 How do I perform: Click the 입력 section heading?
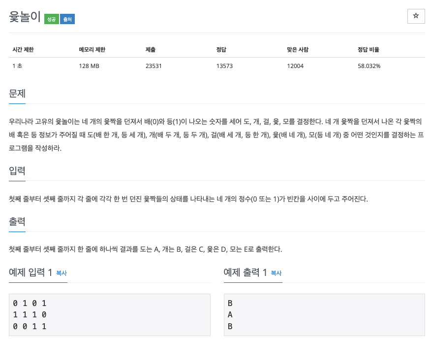(x=17, y=171)
